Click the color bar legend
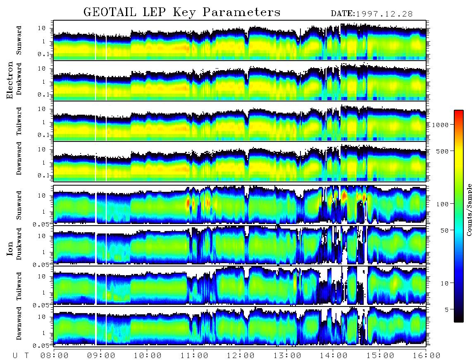The image size is (472, 363). (x=459, y=216)
